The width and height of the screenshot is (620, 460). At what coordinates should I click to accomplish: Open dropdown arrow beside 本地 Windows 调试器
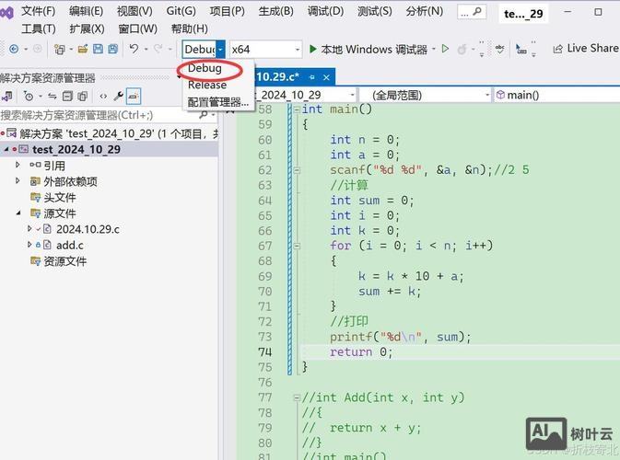(x=434, y=49)
